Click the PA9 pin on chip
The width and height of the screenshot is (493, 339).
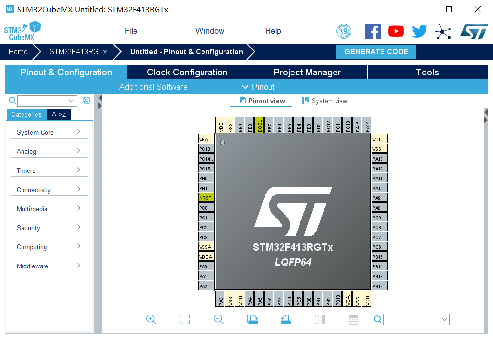[x=380, y=198]
